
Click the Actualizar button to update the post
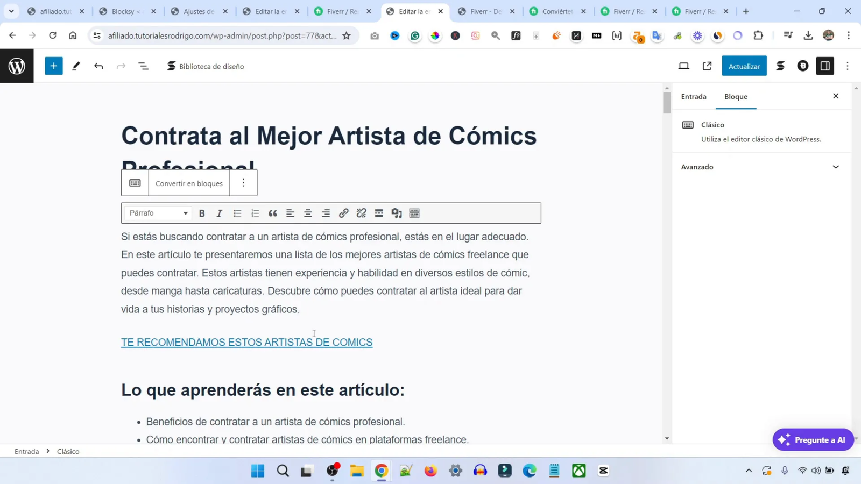click(x=744, y=66)
